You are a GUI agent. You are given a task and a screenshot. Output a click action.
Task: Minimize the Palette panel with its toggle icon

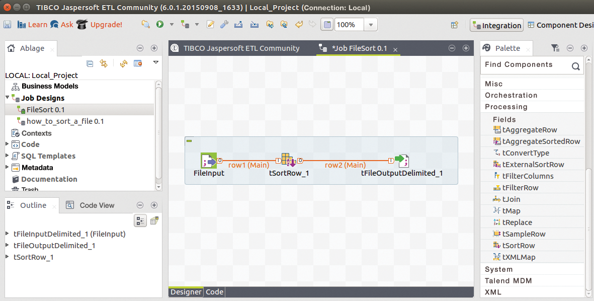click(x=570, y=48)
